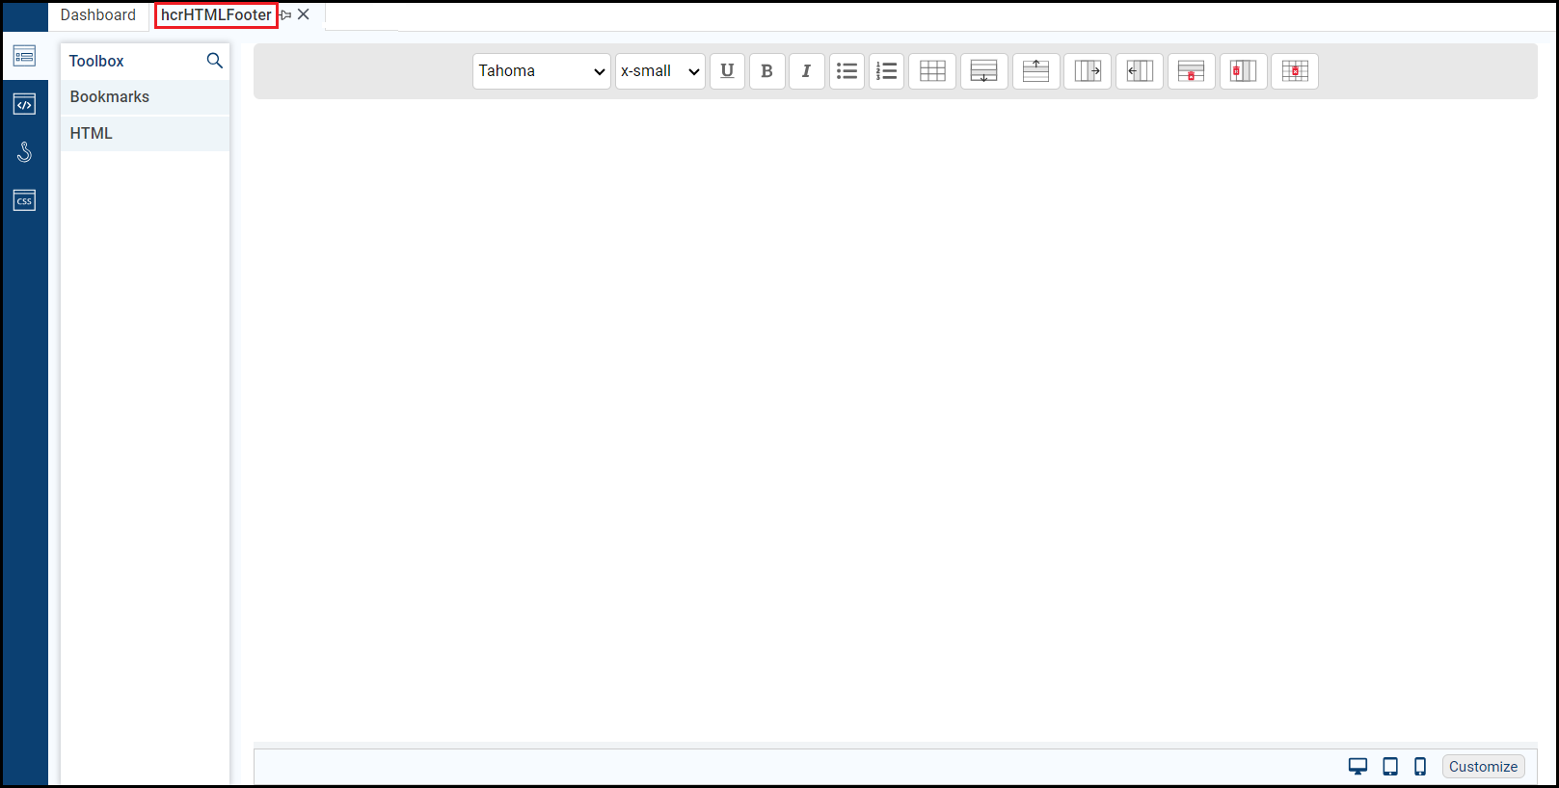
Task: Toggle bold formatting
Action: (766, 71)
